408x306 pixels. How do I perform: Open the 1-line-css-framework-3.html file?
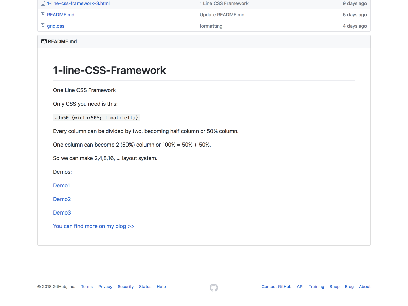pyautogui.click(x=78, y=3)
